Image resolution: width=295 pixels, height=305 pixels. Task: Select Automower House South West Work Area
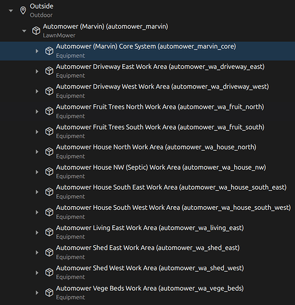(x=173, y=212)
